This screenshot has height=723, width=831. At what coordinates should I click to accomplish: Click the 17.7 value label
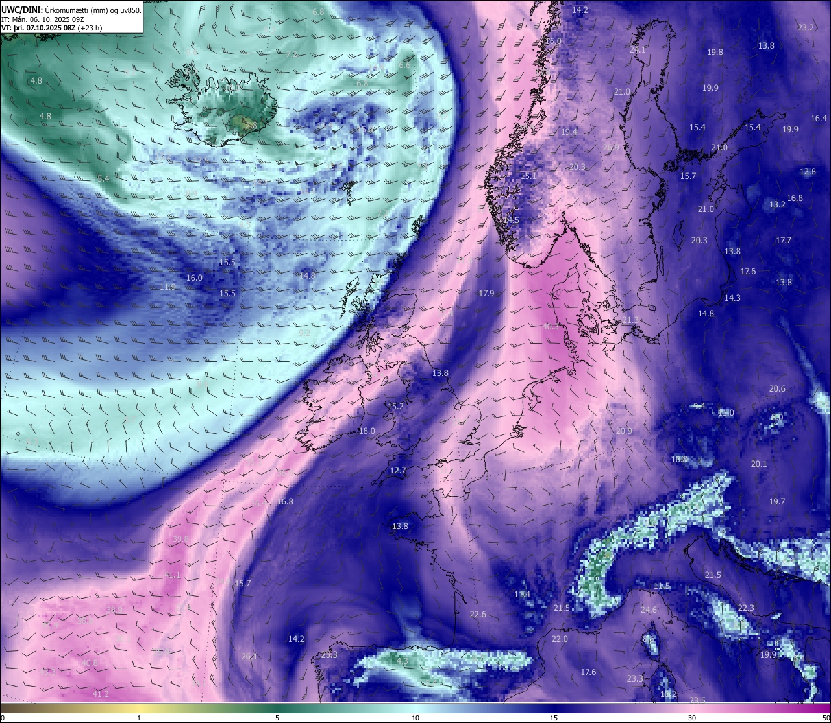point(784,240)
